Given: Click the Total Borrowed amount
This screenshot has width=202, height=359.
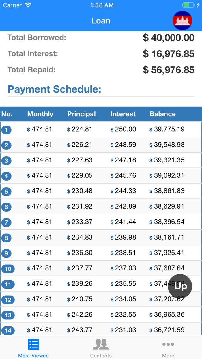Looking at the screenshot, I should point(169,38).
